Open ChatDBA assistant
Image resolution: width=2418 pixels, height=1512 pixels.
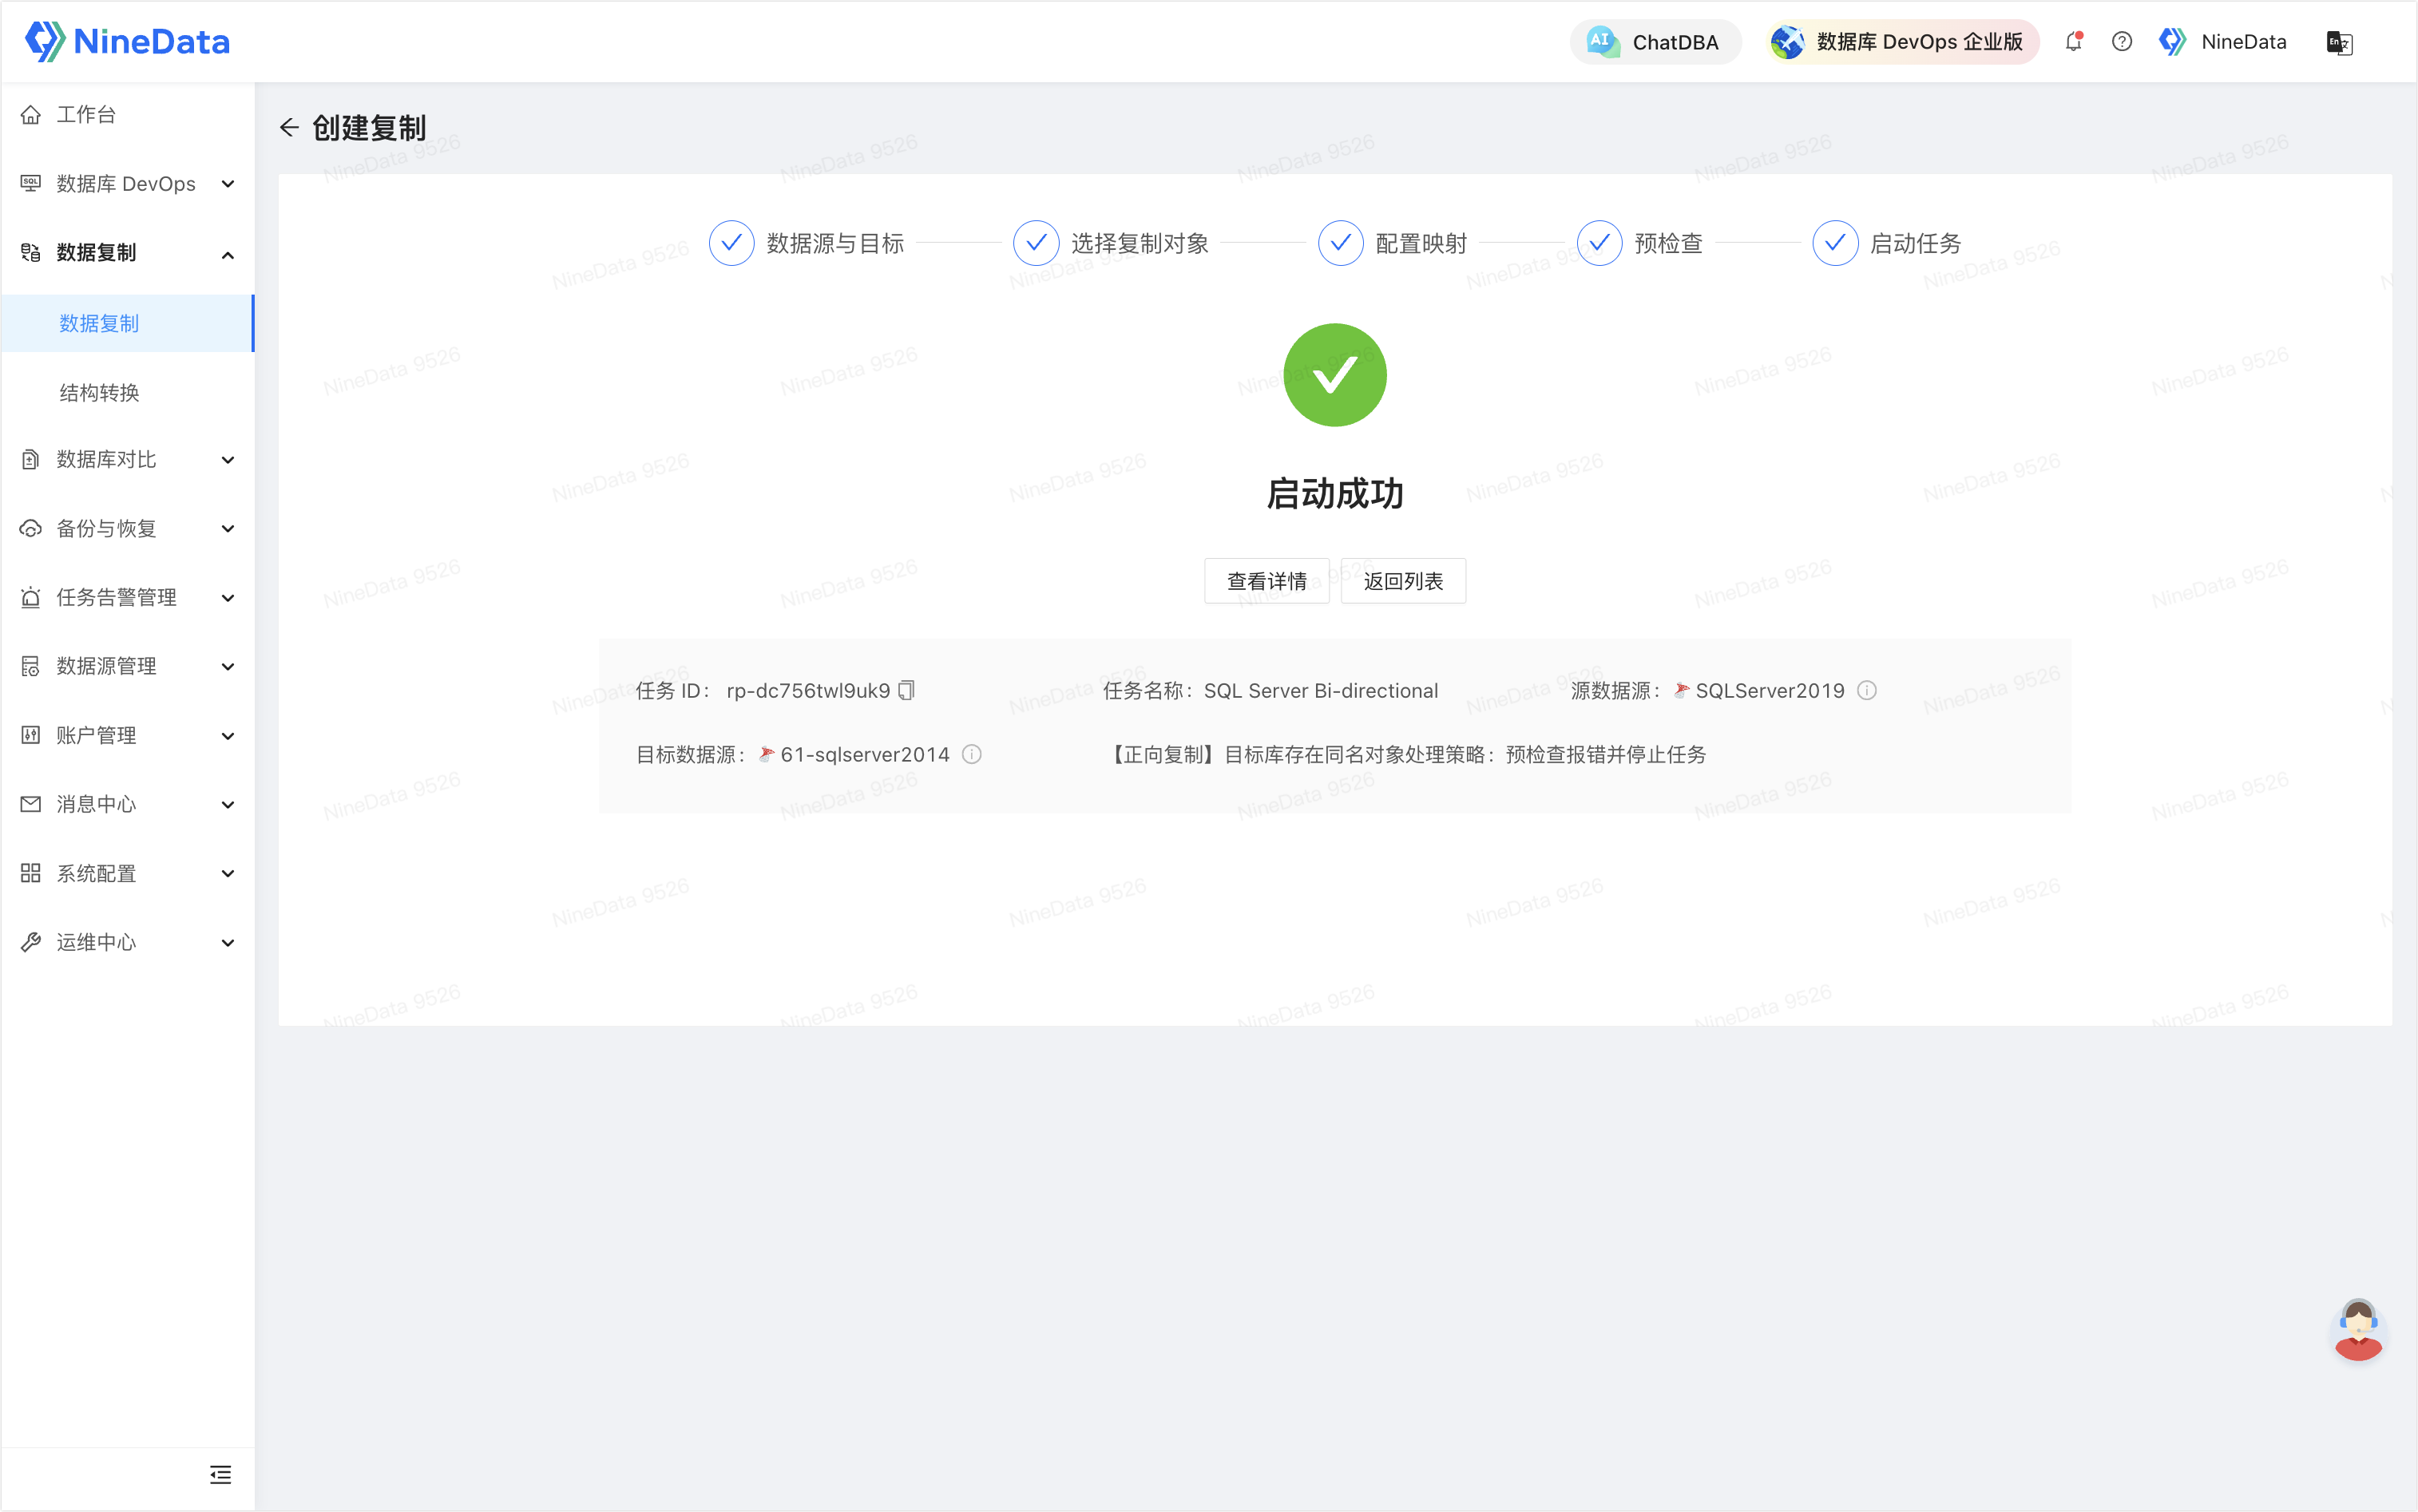tap(1654, 42)
